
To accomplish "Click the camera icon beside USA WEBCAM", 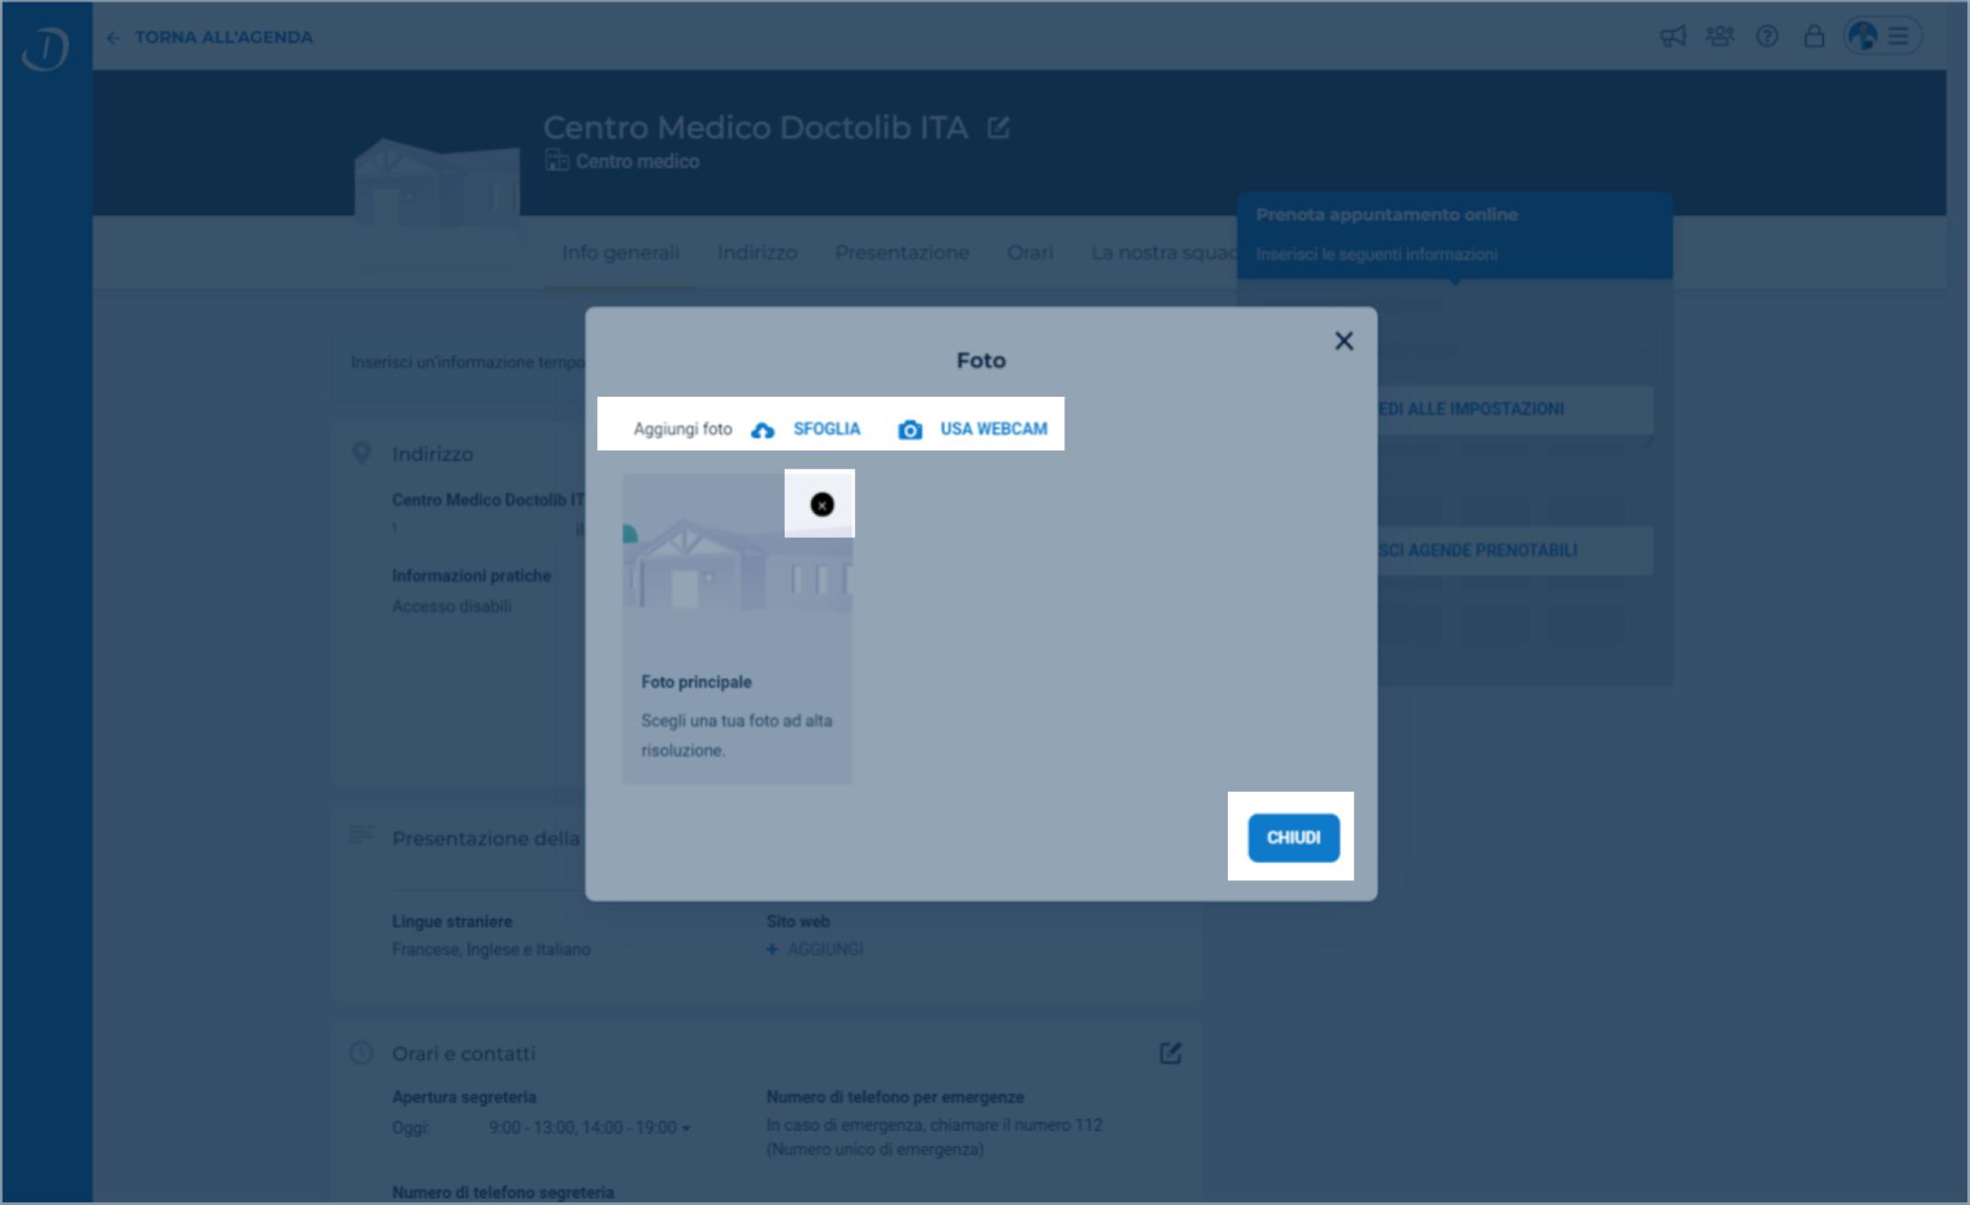I will coord(910,430).
